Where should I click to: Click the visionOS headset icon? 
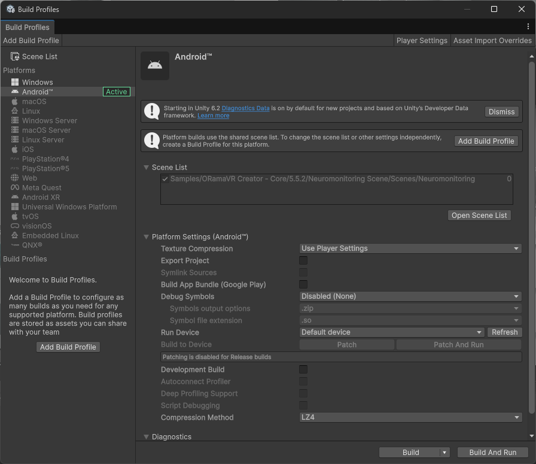click(15, 226)
